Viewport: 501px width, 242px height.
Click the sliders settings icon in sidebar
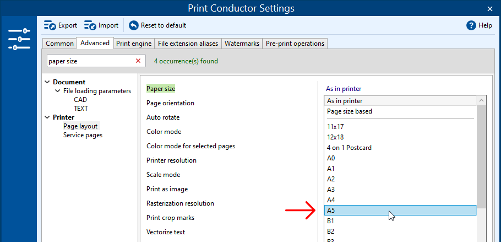click(x=19, y=39)
